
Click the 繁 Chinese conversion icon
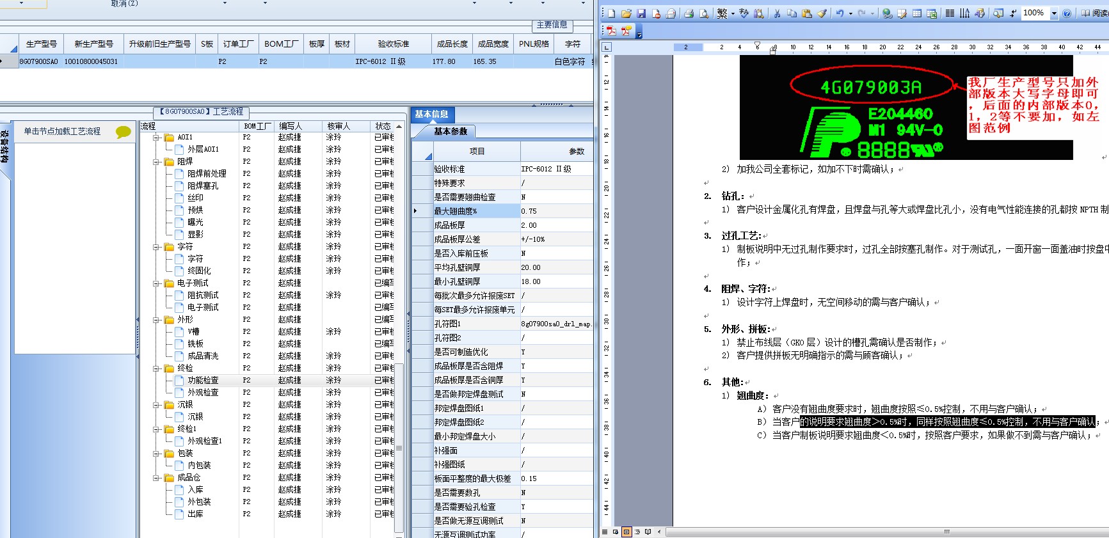coord(722,13)
